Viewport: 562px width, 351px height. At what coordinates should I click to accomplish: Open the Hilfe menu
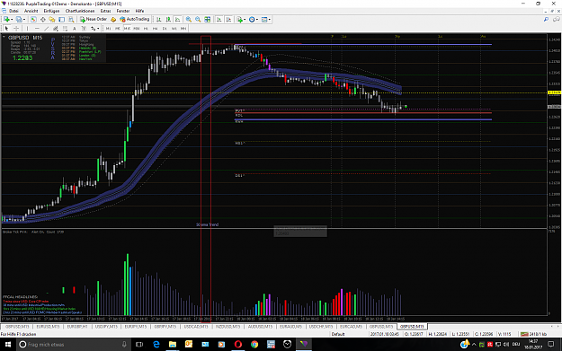tap(139, 11)
